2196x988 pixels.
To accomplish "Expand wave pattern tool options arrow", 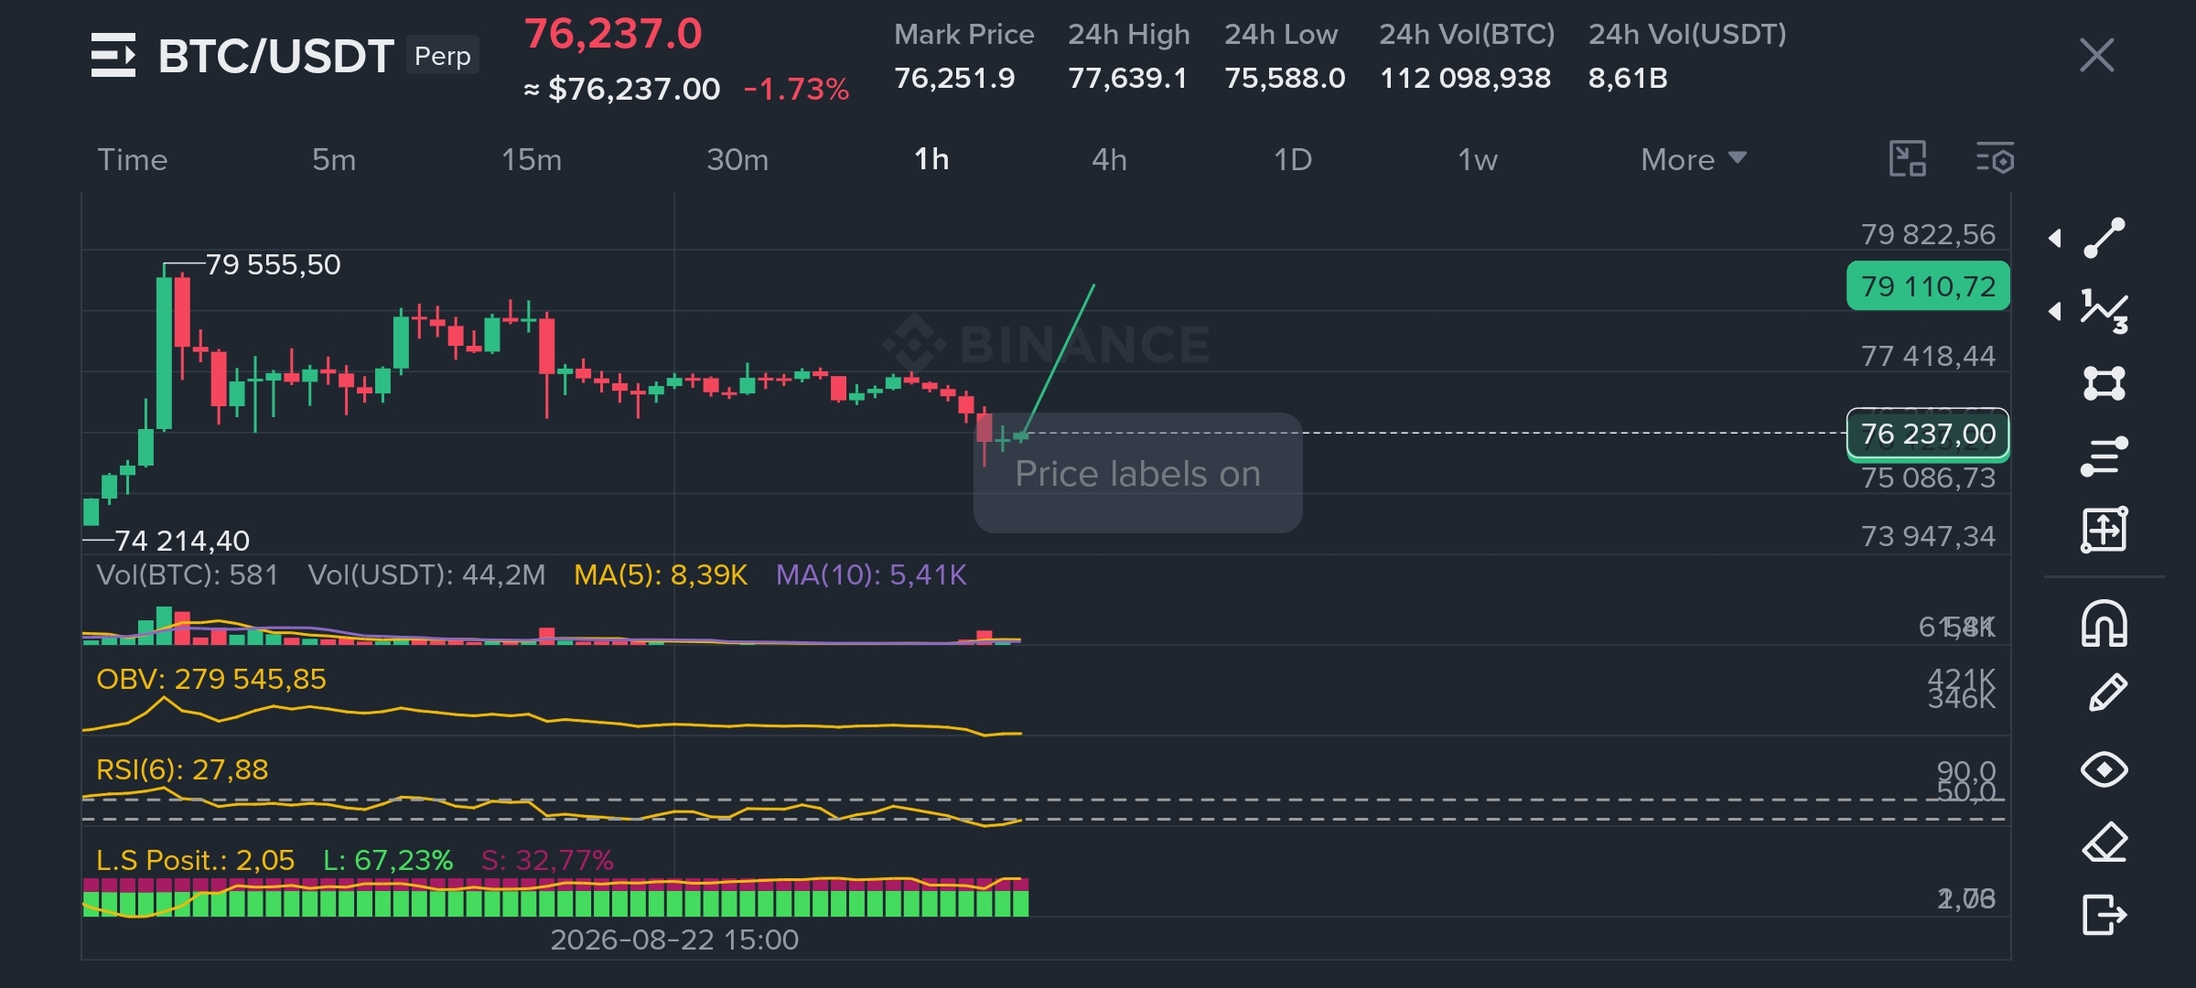I will pos(2055,311).
